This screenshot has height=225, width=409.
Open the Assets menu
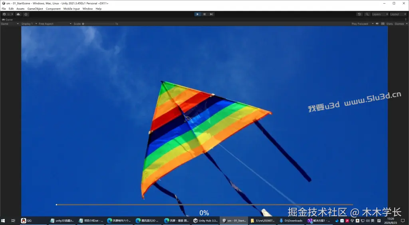pos(20,9)
